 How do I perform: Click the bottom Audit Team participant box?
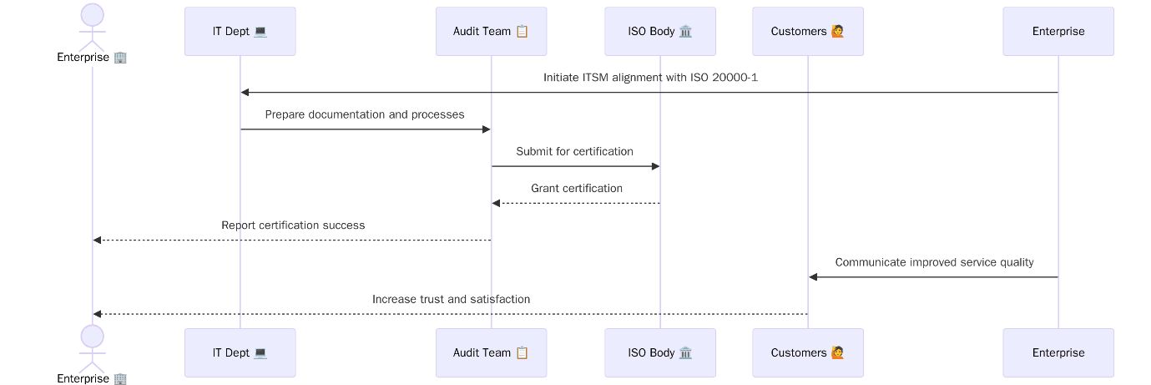491,352
